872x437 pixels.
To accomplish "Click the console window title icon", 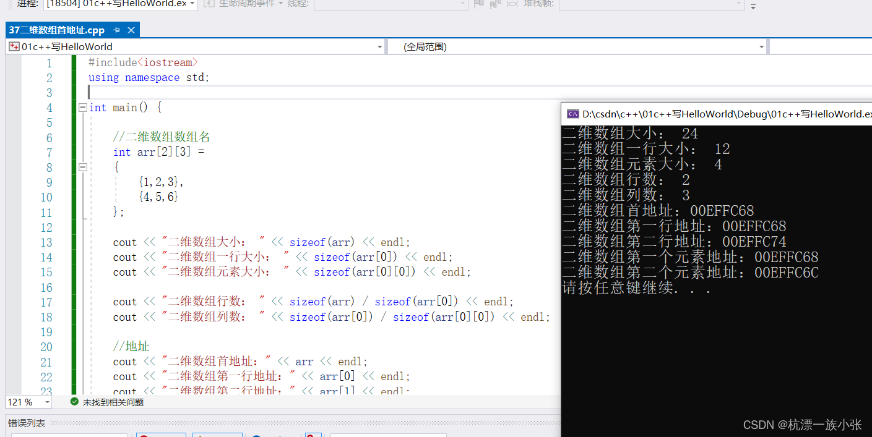I will click(x=572, y=114).
